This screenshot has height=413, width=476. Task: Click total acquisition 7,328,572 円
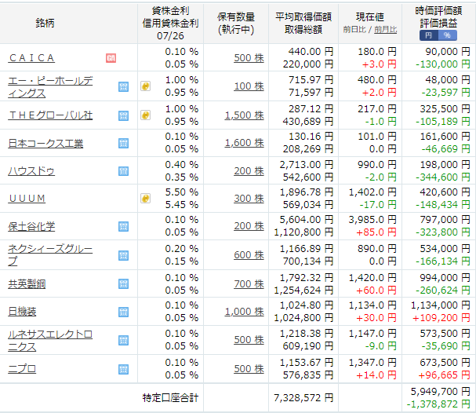[x=303, y=397]
